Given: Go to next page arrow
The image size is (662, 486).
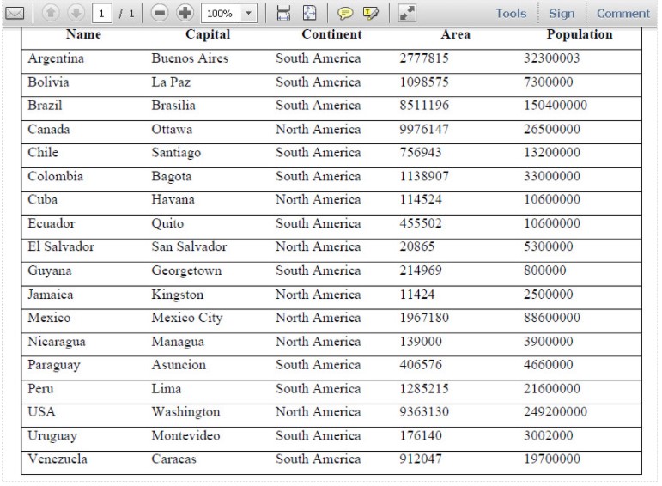Looking at the screenshot, I should coord(76,14).
